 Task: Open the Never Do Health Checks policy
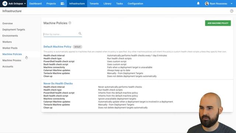(58, 83)
